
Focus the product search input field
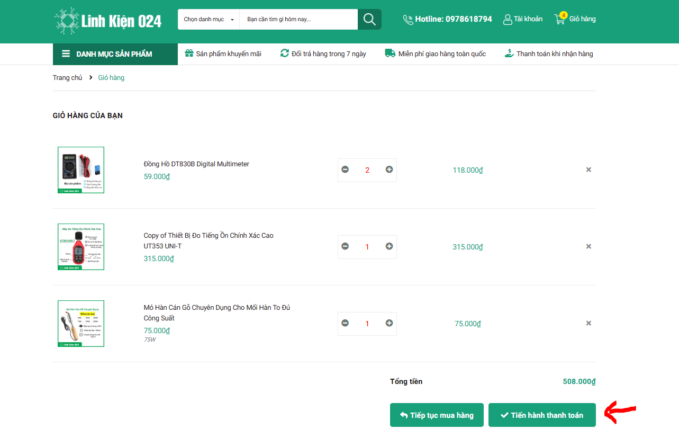(x=298, y=20)
